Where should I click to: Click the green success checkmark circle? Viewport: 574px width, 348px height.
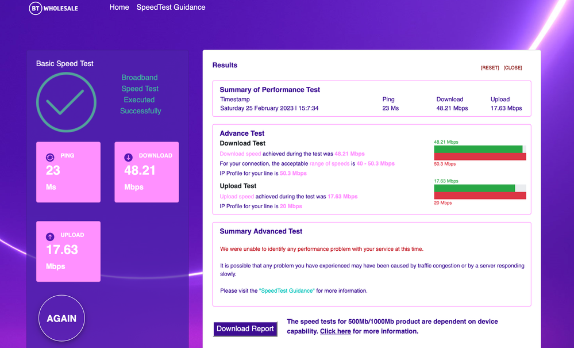coord(66,102)
